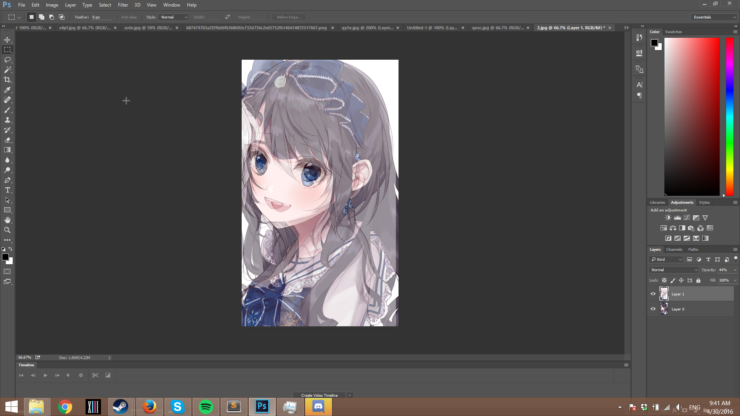Toggle lock transparent pixels

coord(664,280)
